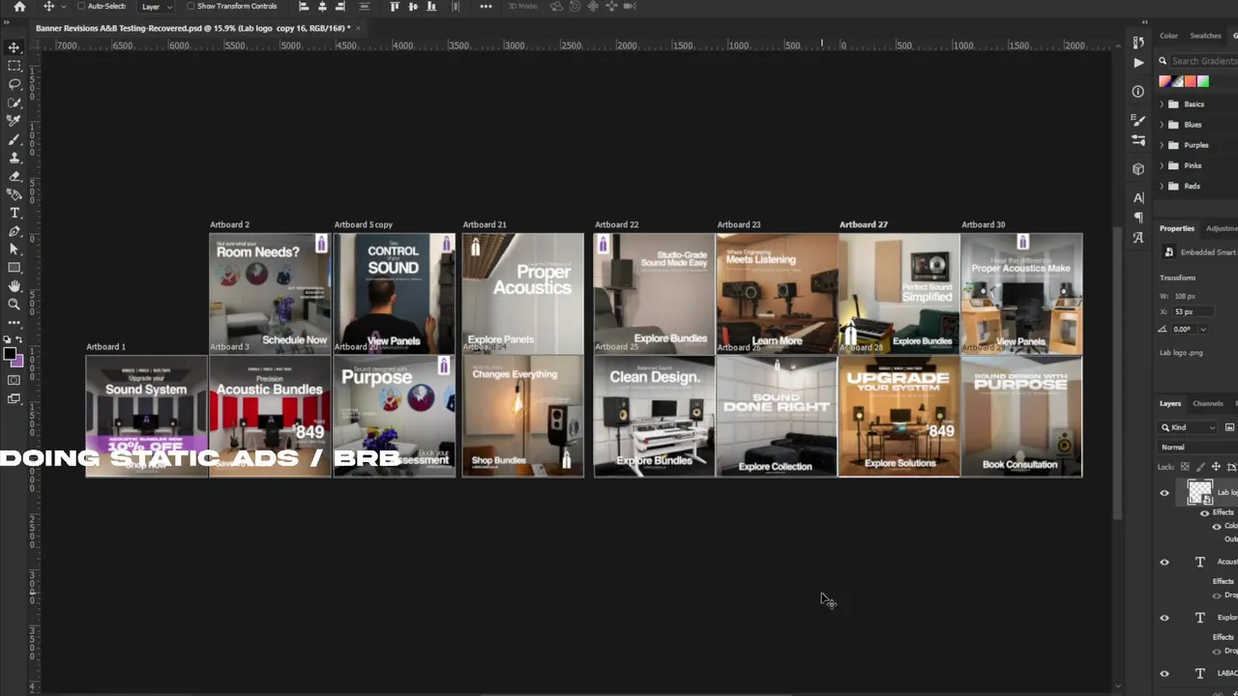Open the Info panel icon

pyautogui.click(x=1138, y=91)
